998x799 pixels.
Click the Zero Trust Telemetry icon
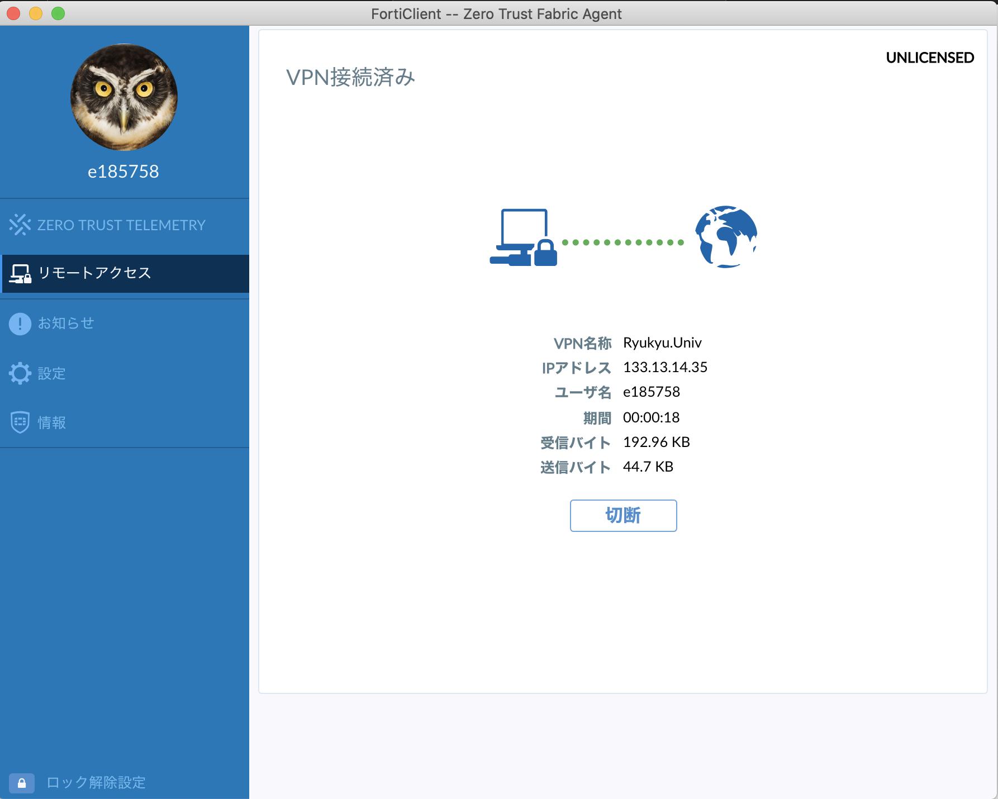tap(20, 225)
